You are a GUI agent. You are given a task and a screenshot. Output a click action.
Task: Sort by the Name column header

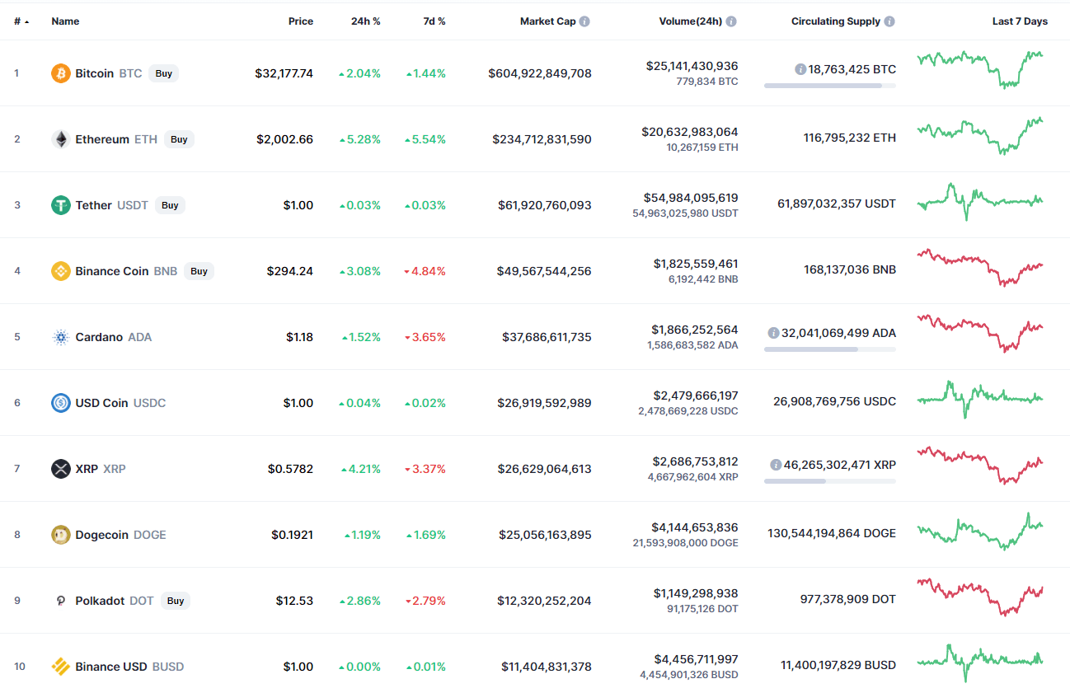pyautogui.click(x=64, y=21)
